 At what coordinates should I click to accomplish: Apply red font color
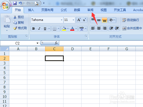72,29
